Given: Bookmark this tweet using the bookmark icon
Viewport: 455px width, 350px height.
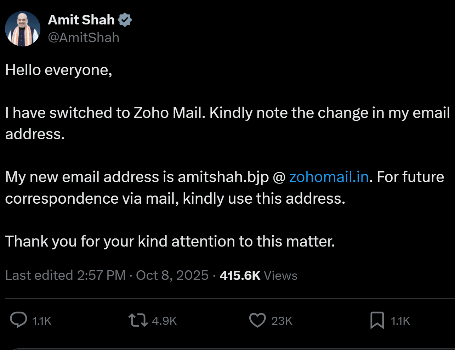Looking at the screenshot, I should (x=377, y=320).
